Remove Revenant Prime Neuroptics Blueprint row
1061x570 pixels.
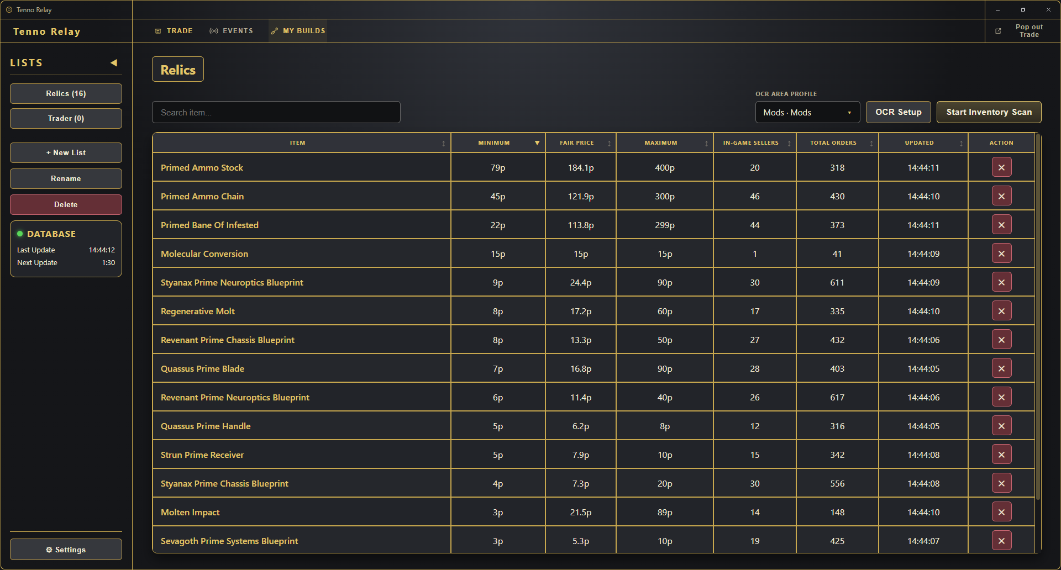click(1001, 397)
